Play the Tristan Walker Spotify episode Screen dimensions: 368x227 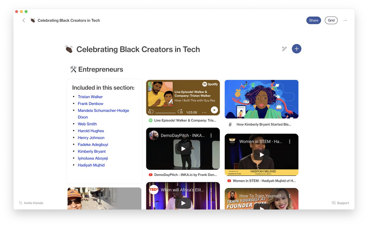click(214, 110)
